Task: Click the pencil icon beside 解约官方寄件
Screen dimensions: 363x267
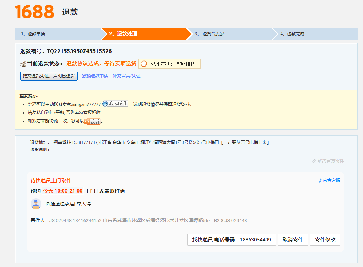Action: pyautogui.click(x=314, y=161)
